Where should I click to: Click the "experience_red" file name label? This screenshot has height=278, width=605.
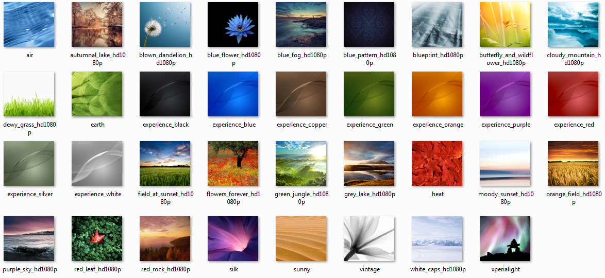pyautogui.click(x=574, y=125)
